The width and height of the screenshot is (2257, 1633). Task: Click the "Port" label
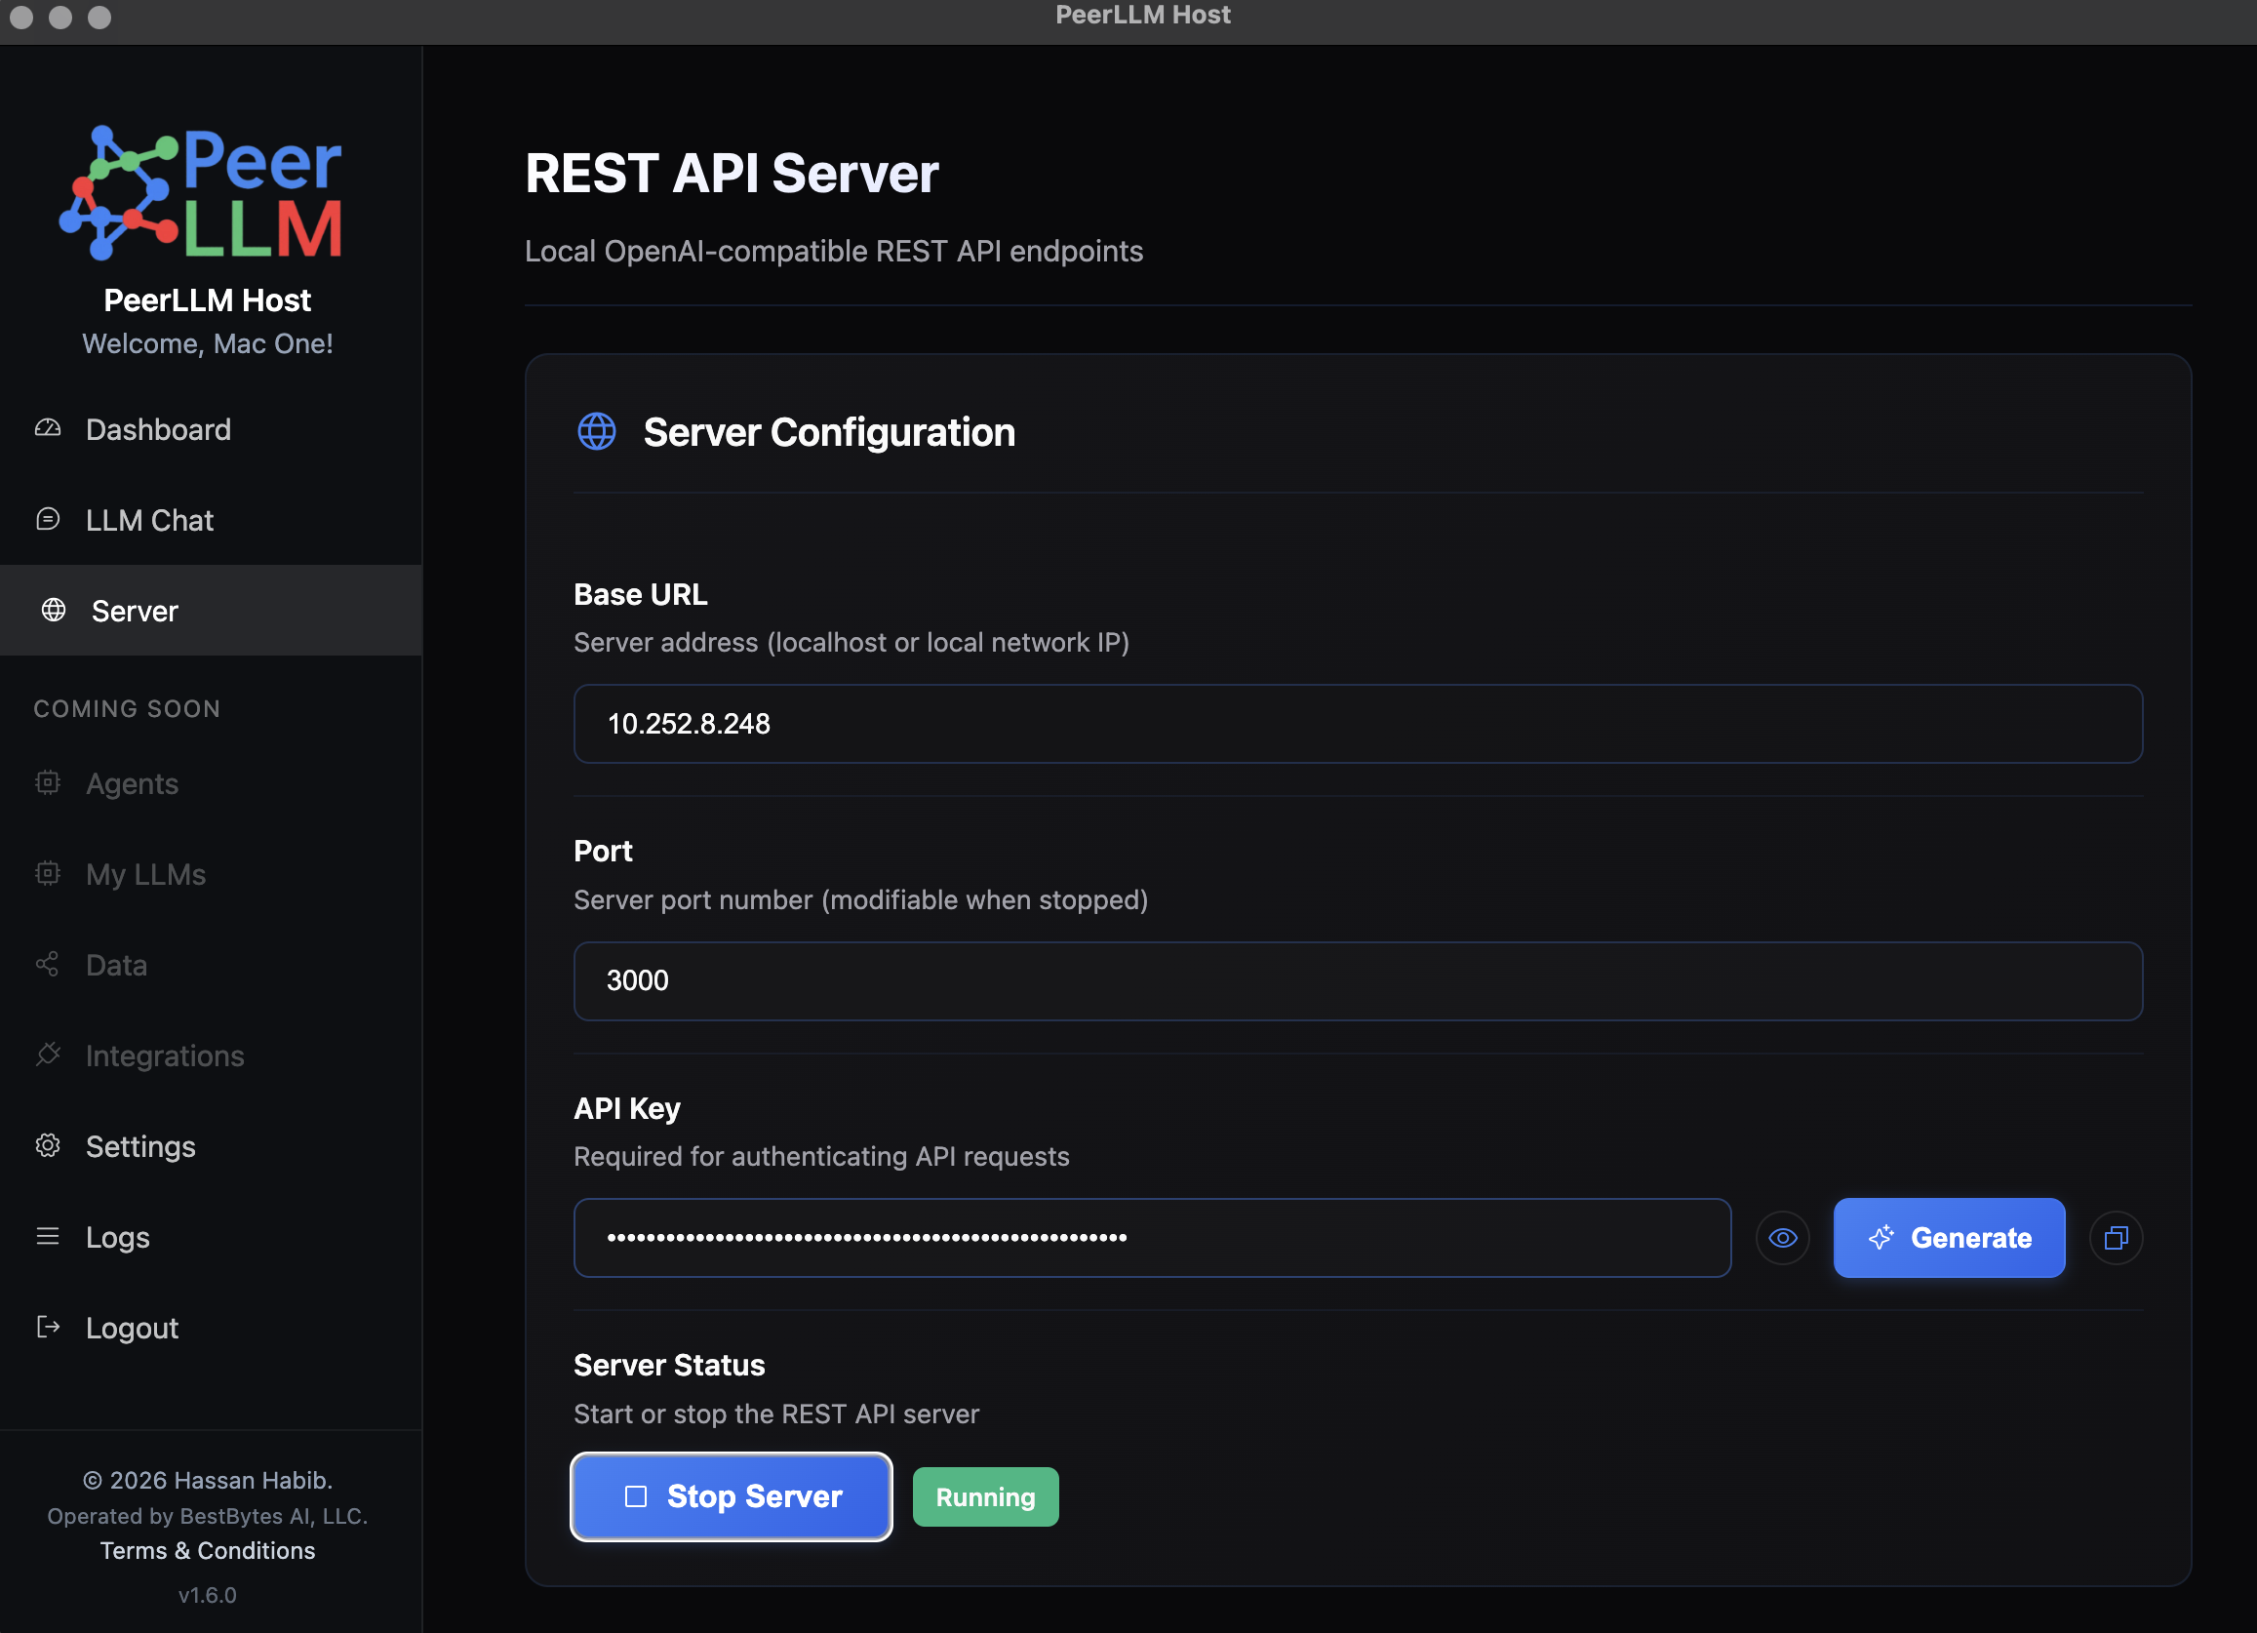pyautogui.click(x=603, y=851)
